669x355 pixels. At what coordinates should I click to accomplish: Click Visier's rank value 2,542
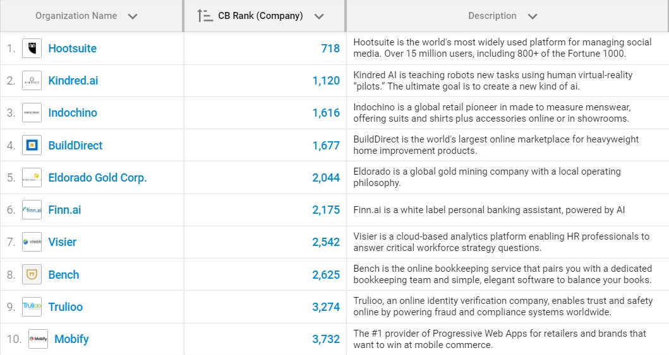[x=326, y=242]
